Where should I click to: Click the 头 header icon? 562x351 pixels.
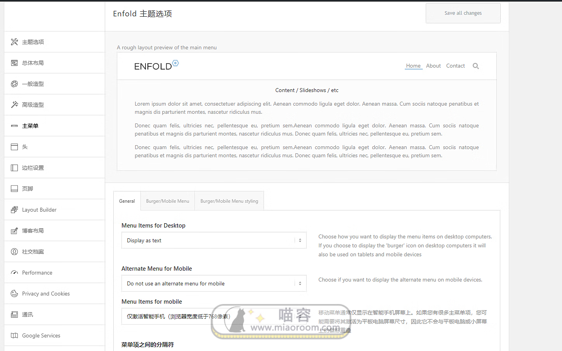tap(14, 147)
